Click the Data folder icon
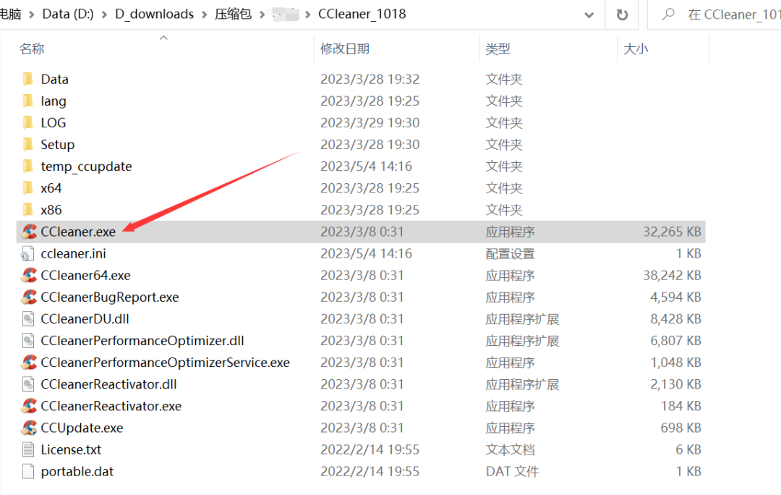Image resolution: width=781 pixels, height=495 pixels. [x=28, y=80]
